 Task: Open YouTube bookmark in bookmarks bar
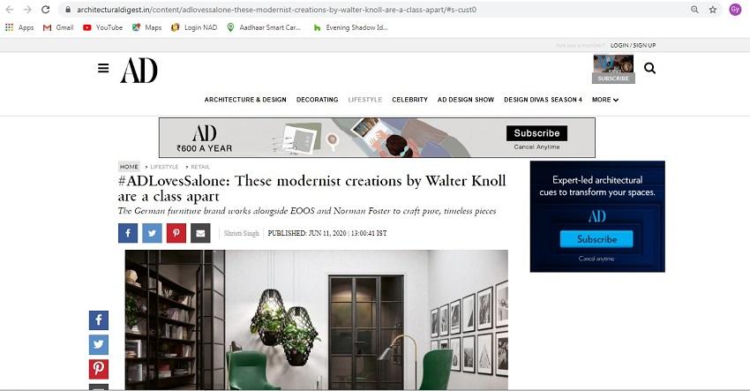coord(103,27)
